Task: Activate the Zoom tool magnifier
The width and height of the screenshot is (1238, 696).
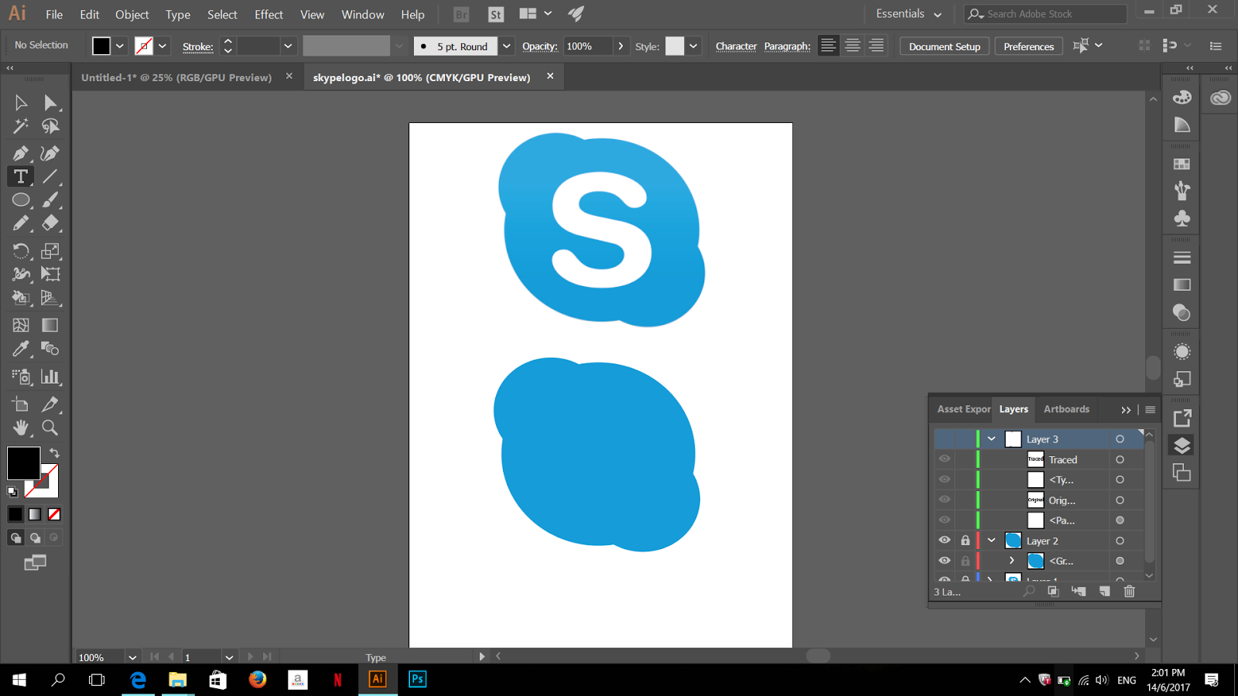Action: tap(50, 428)
